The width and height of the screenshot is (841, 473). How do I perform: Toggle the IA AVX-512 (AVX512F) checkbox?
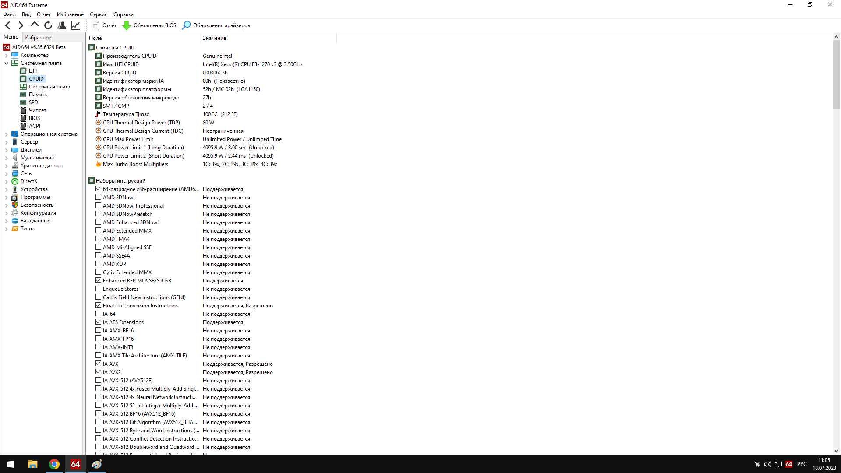[98, 381]
